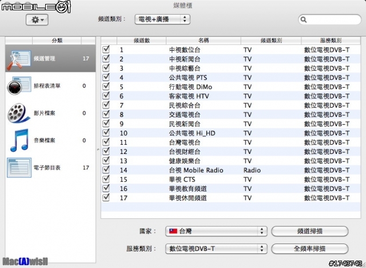Open 服務類別 數位電視DVB-T dropdown
The height and width of the screenshot is (268, 366).
pos(216,249)
